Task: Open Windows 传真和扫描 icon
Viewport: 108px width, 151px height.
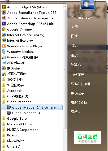Action: 4,57
